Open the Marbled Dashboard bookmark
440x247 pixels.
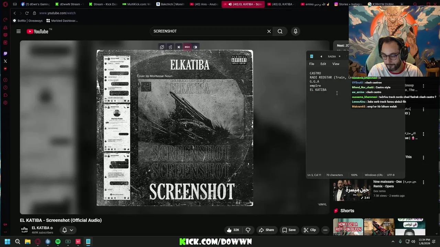click(x=62, y=21)
